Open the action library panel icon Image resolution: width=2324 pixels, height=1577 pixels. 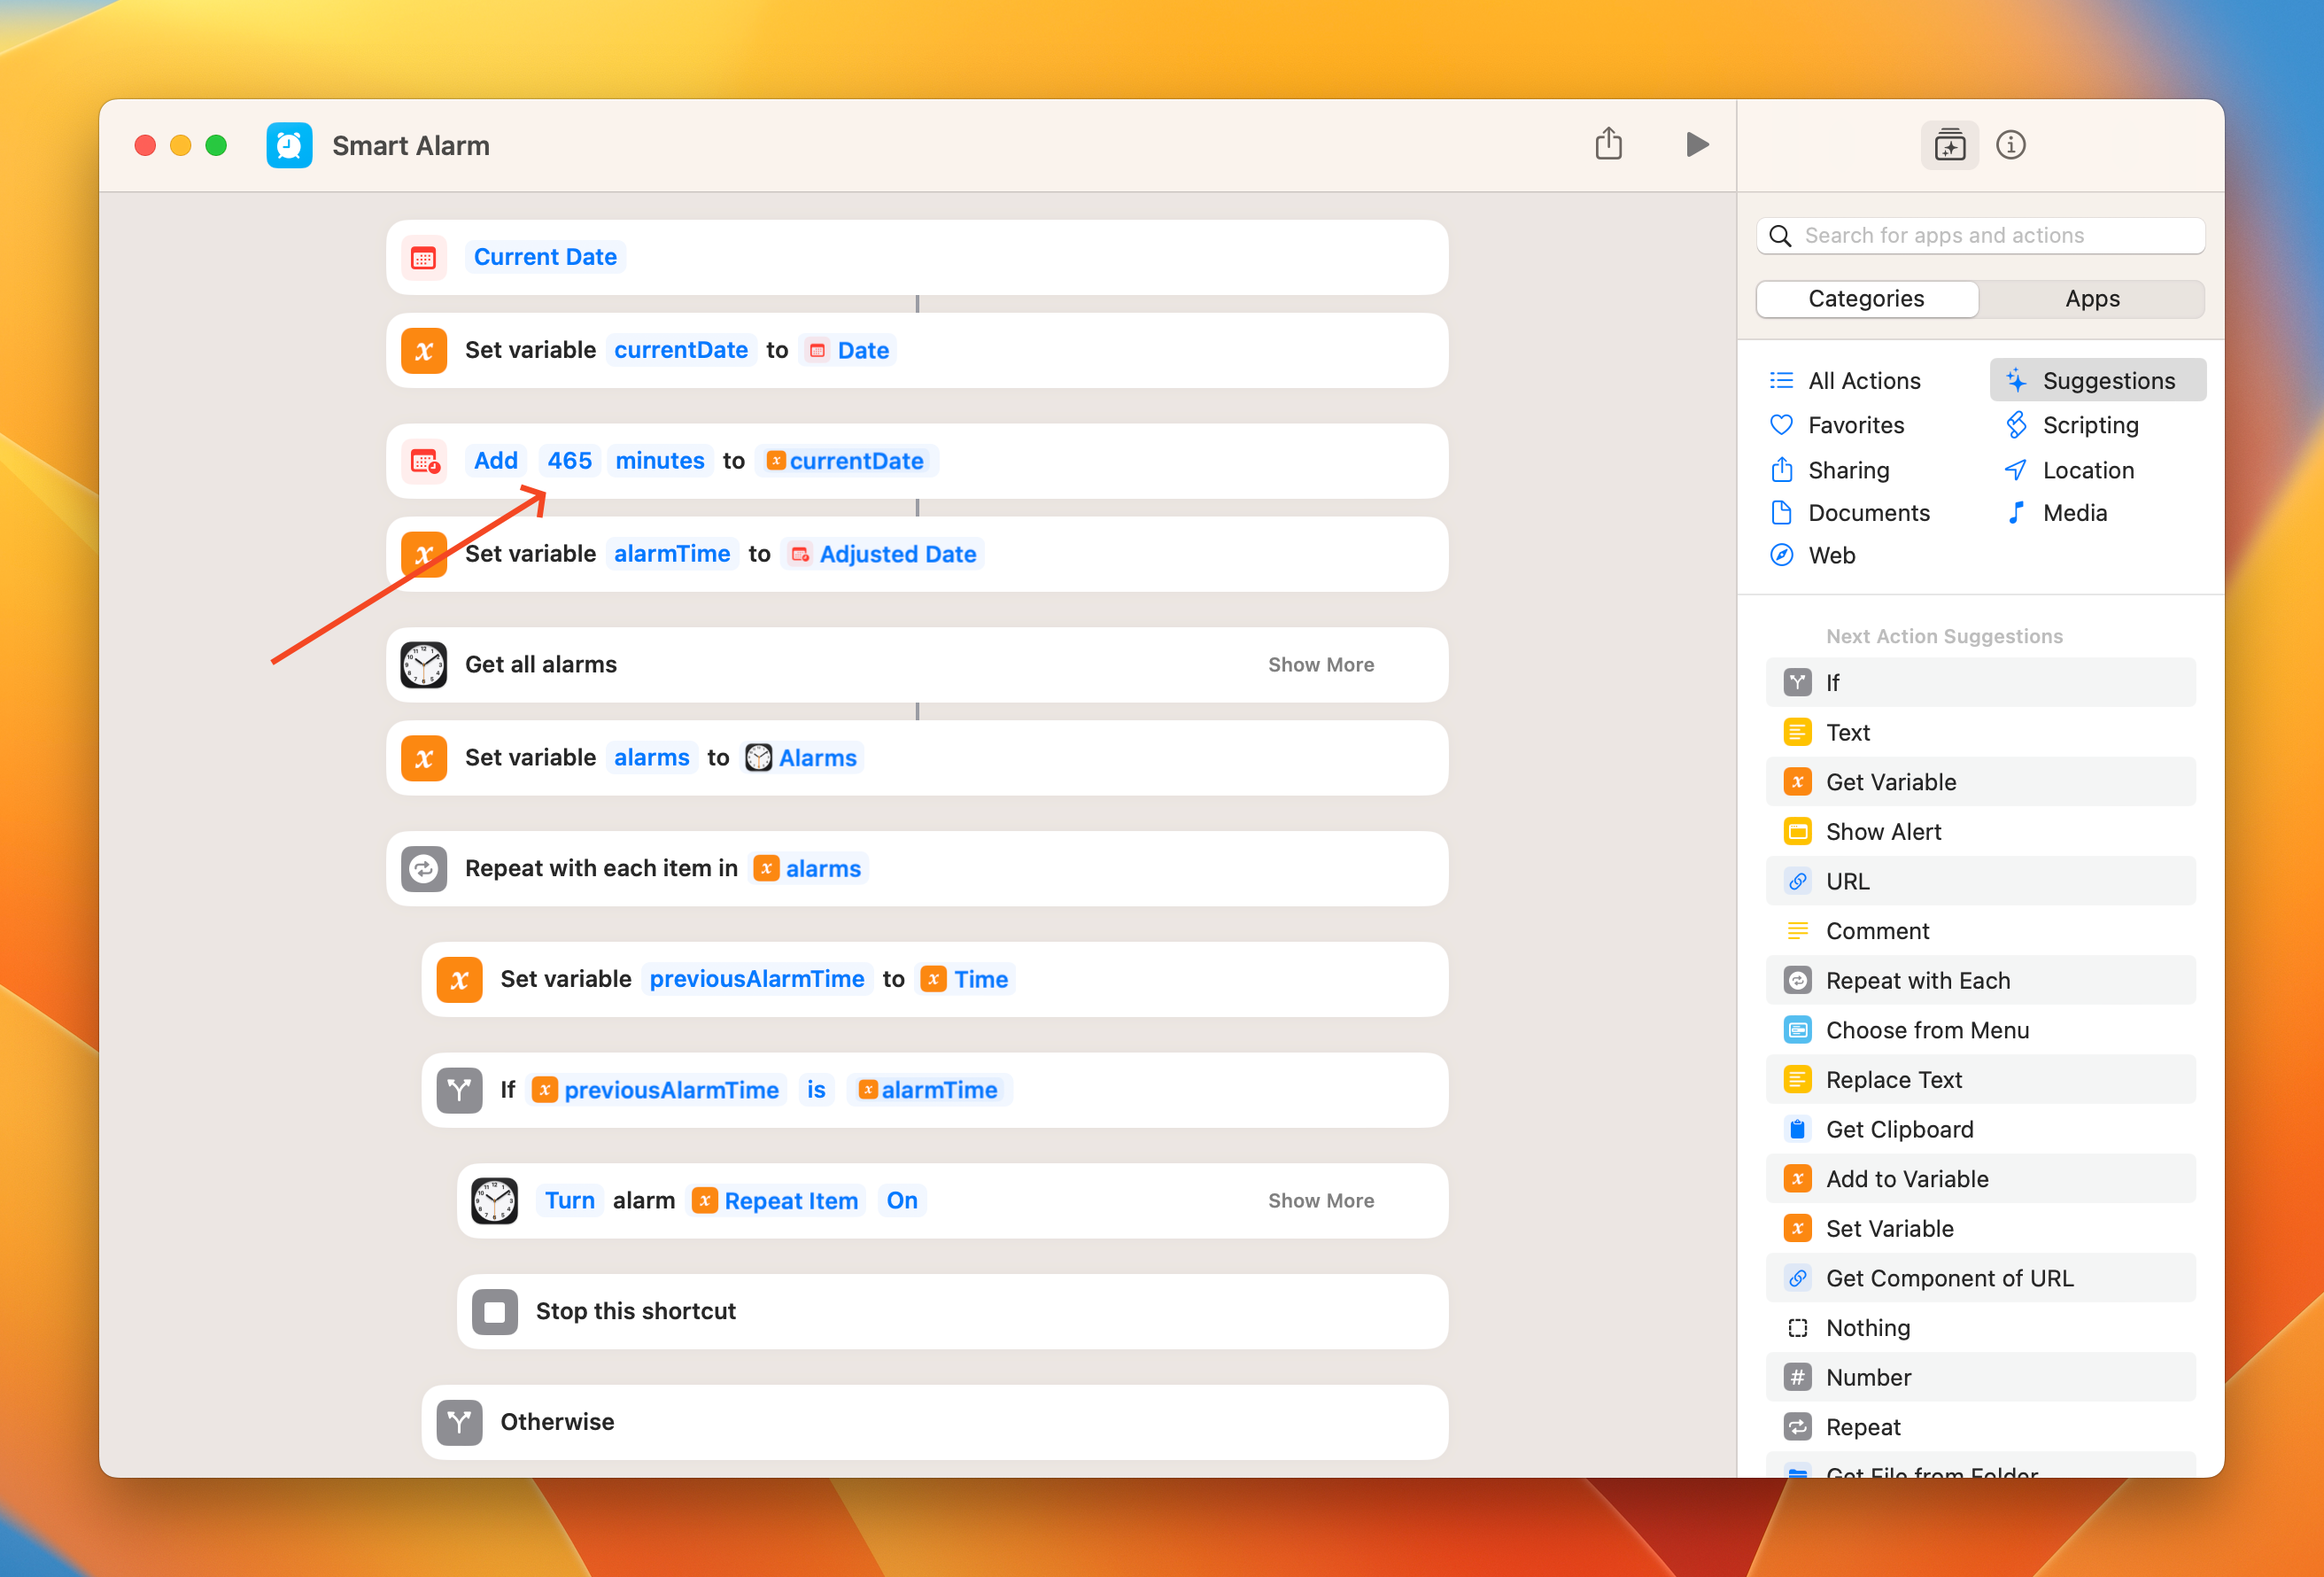(x=1950, y=145)
